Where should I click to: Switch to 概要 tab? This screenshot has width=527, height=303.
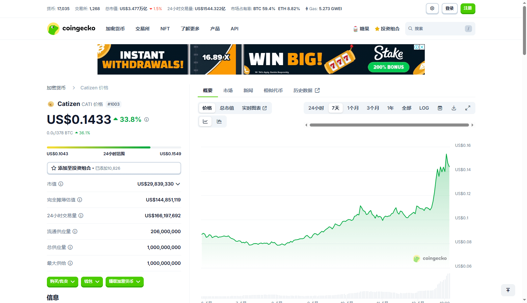208,90
